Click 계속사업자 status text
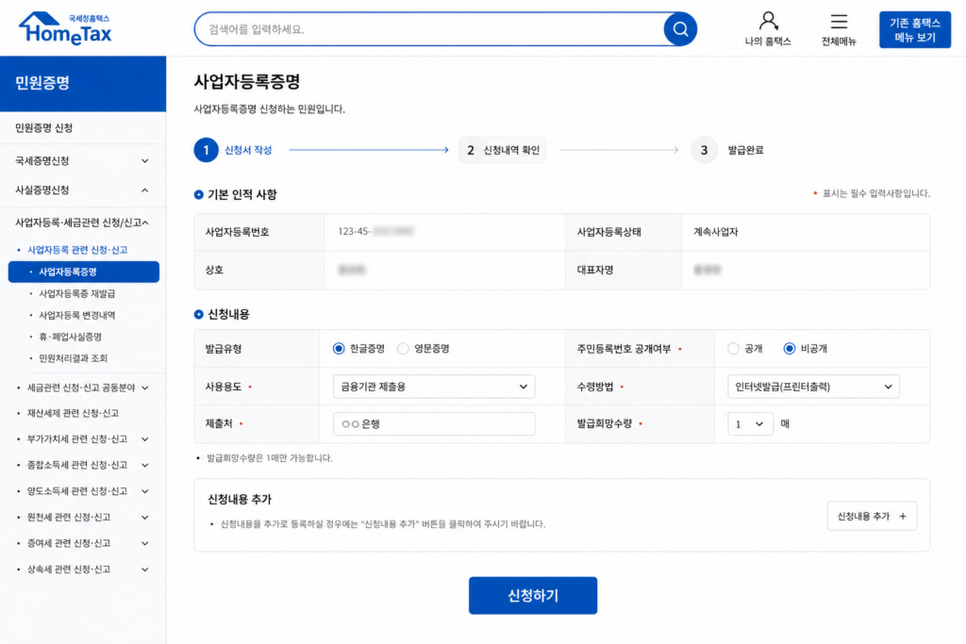The image size is (966, 644). [x=715, y=232]
